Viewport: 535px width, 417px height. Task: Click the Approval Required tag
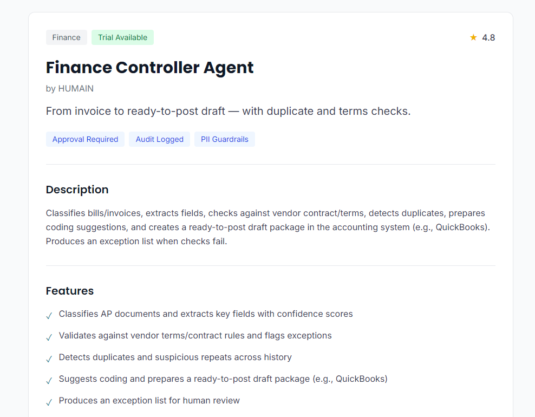pyautogui.click(x=85, y=139)
